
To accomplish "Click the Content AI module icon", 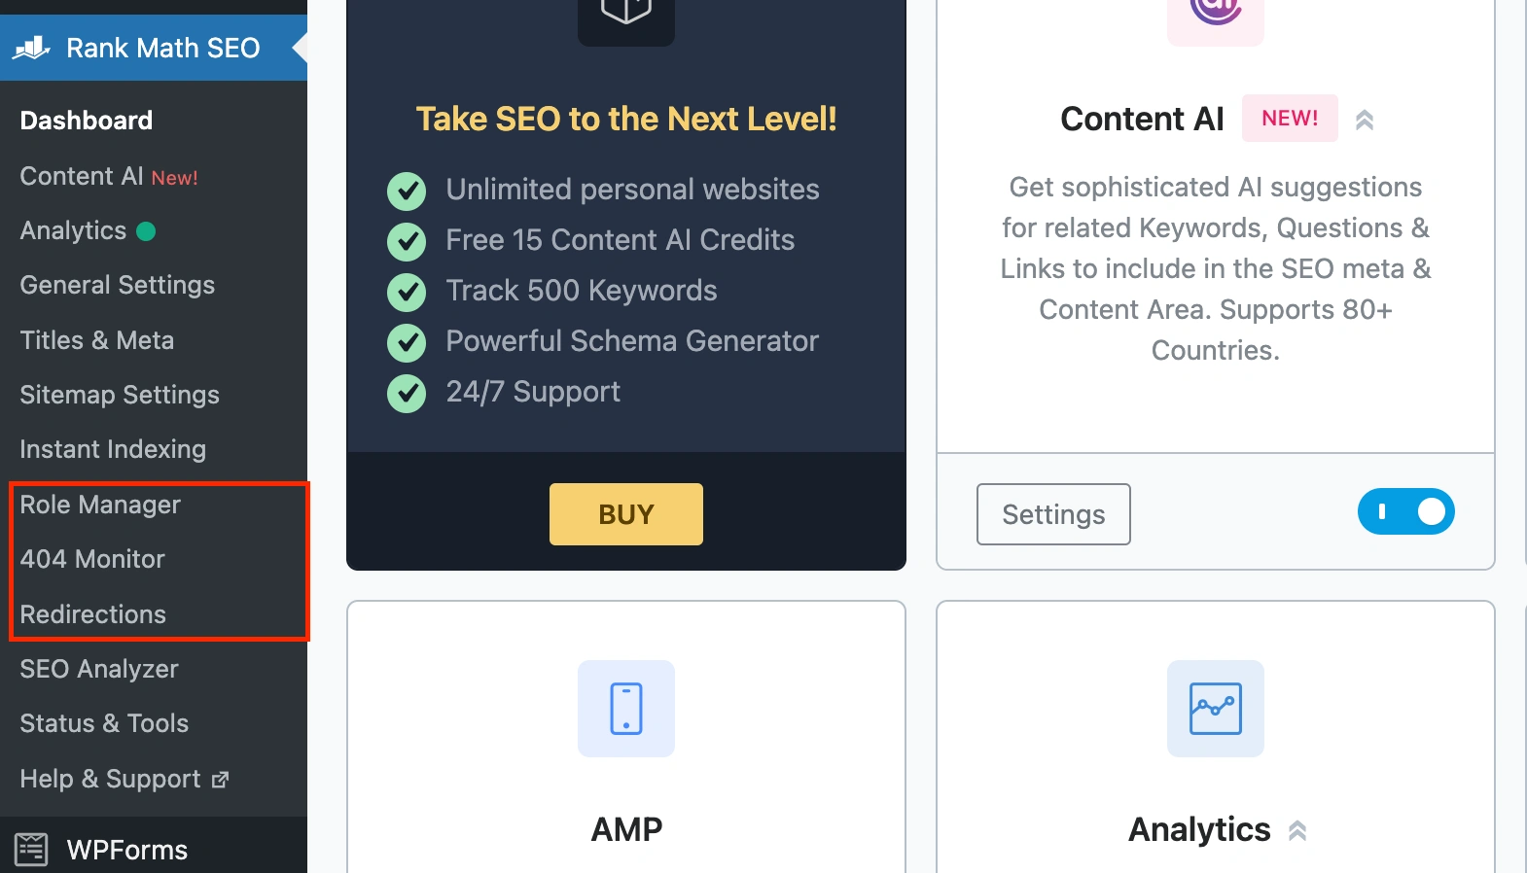I will tap(1215, 14).
